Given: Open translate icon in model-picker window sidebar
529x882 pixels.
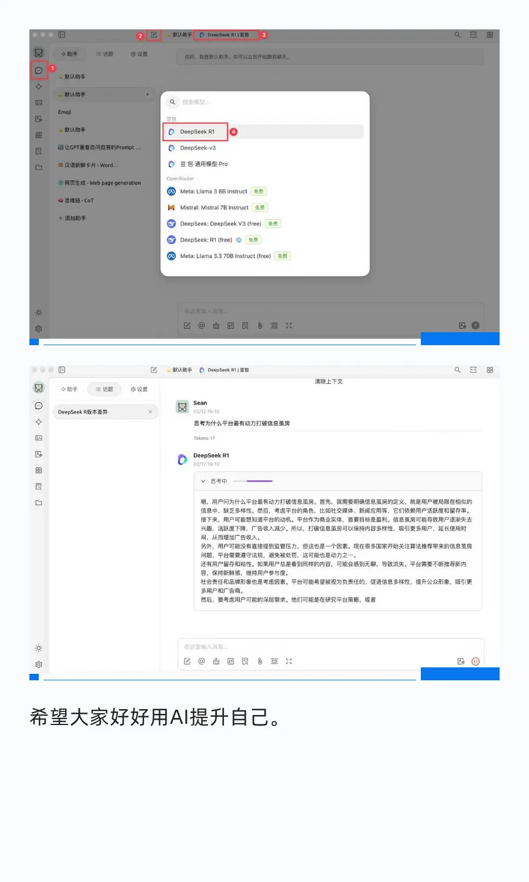Looking at the screenshot, I should pyautogui.click(x=38, y=119).
